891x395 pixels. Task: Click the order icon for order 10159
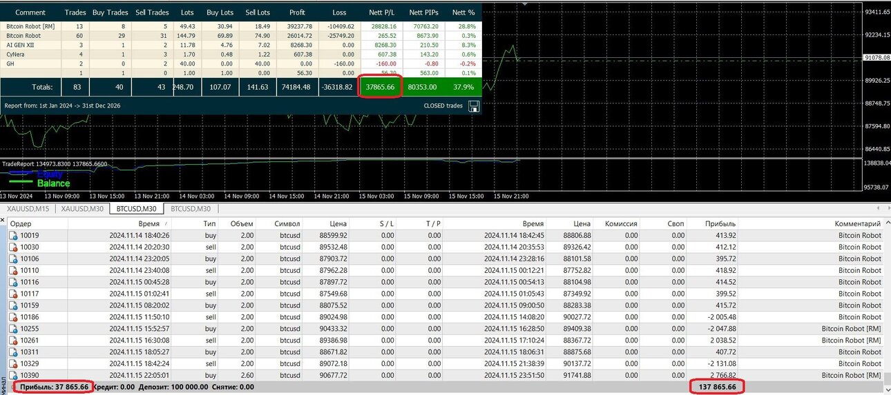point(13,305)
